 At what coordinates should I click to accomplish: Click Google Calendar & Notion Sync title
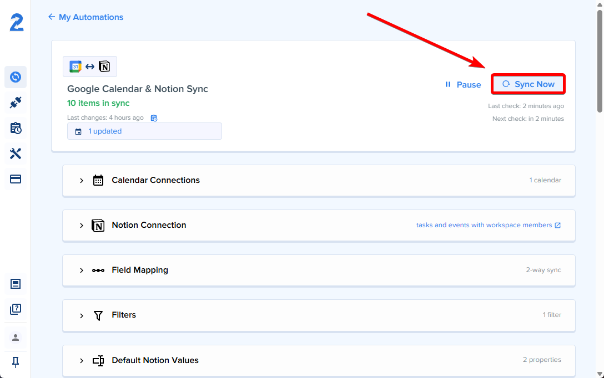coord(138,89)
